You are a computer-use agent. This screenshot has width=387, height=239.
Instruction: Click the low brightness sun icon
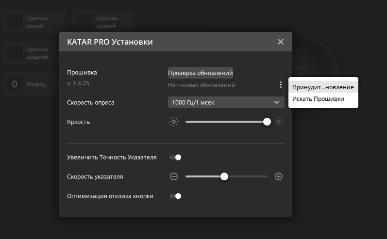pyautogui.click(x=174, y=122)
